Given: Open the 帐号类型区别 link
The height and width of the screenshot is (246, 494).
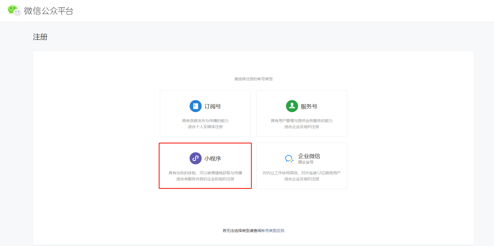Looking at the screenshot, I should [x=273, y=231].
